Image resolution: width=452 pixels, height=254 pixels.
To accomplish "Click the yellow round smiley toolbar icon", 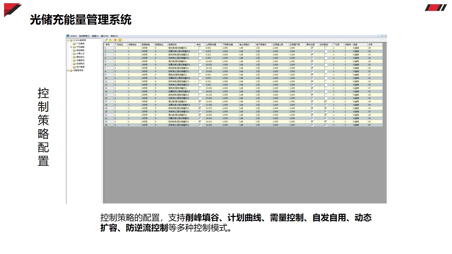I will (x=120, y=40).
